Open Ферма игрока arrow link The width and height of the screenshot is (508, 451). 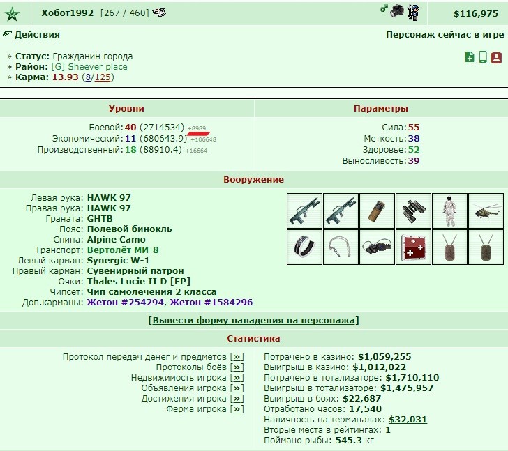pyautogui.click(x=237, y=409)
